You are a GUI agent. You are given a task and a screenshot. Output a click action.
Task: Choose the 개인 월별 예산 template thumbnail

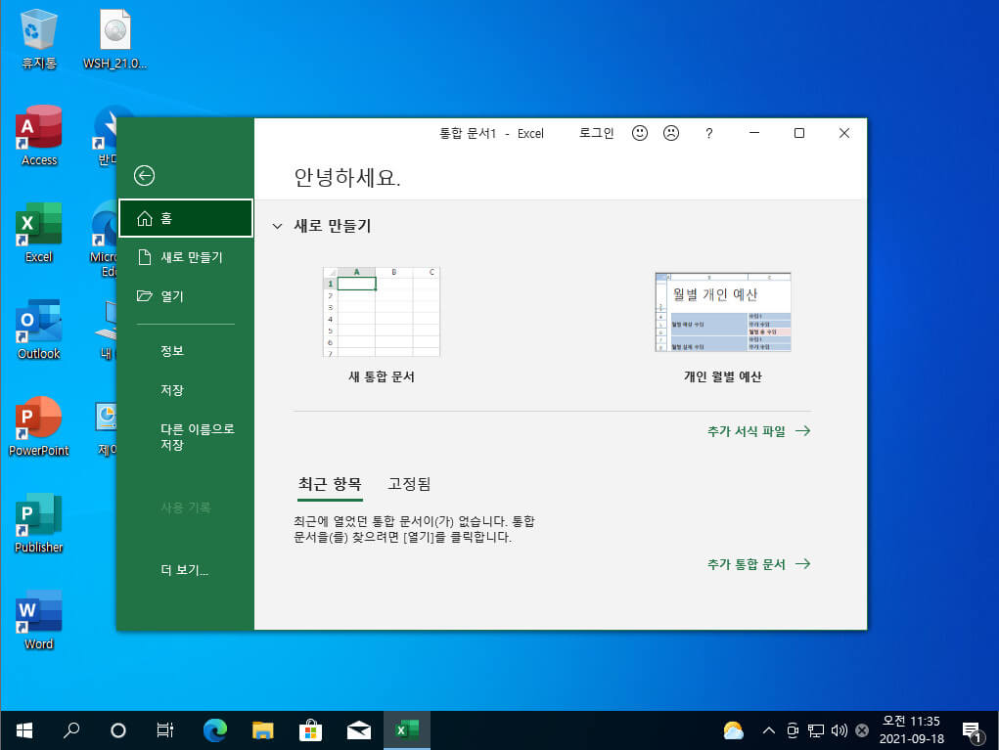723,312
